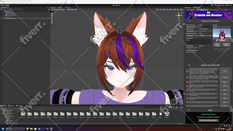Open Windows Start menu
This screenshot has height=131, width=233.
3,129
